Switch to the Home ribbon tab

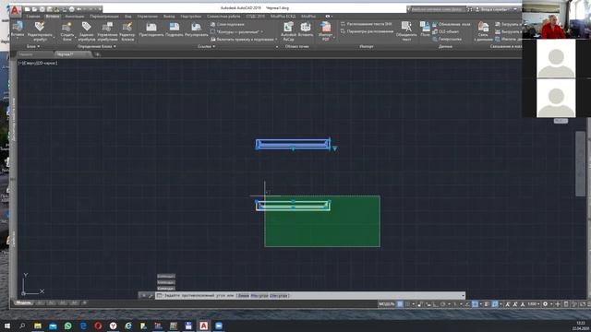pyautogui.click(x=33, y=17)
